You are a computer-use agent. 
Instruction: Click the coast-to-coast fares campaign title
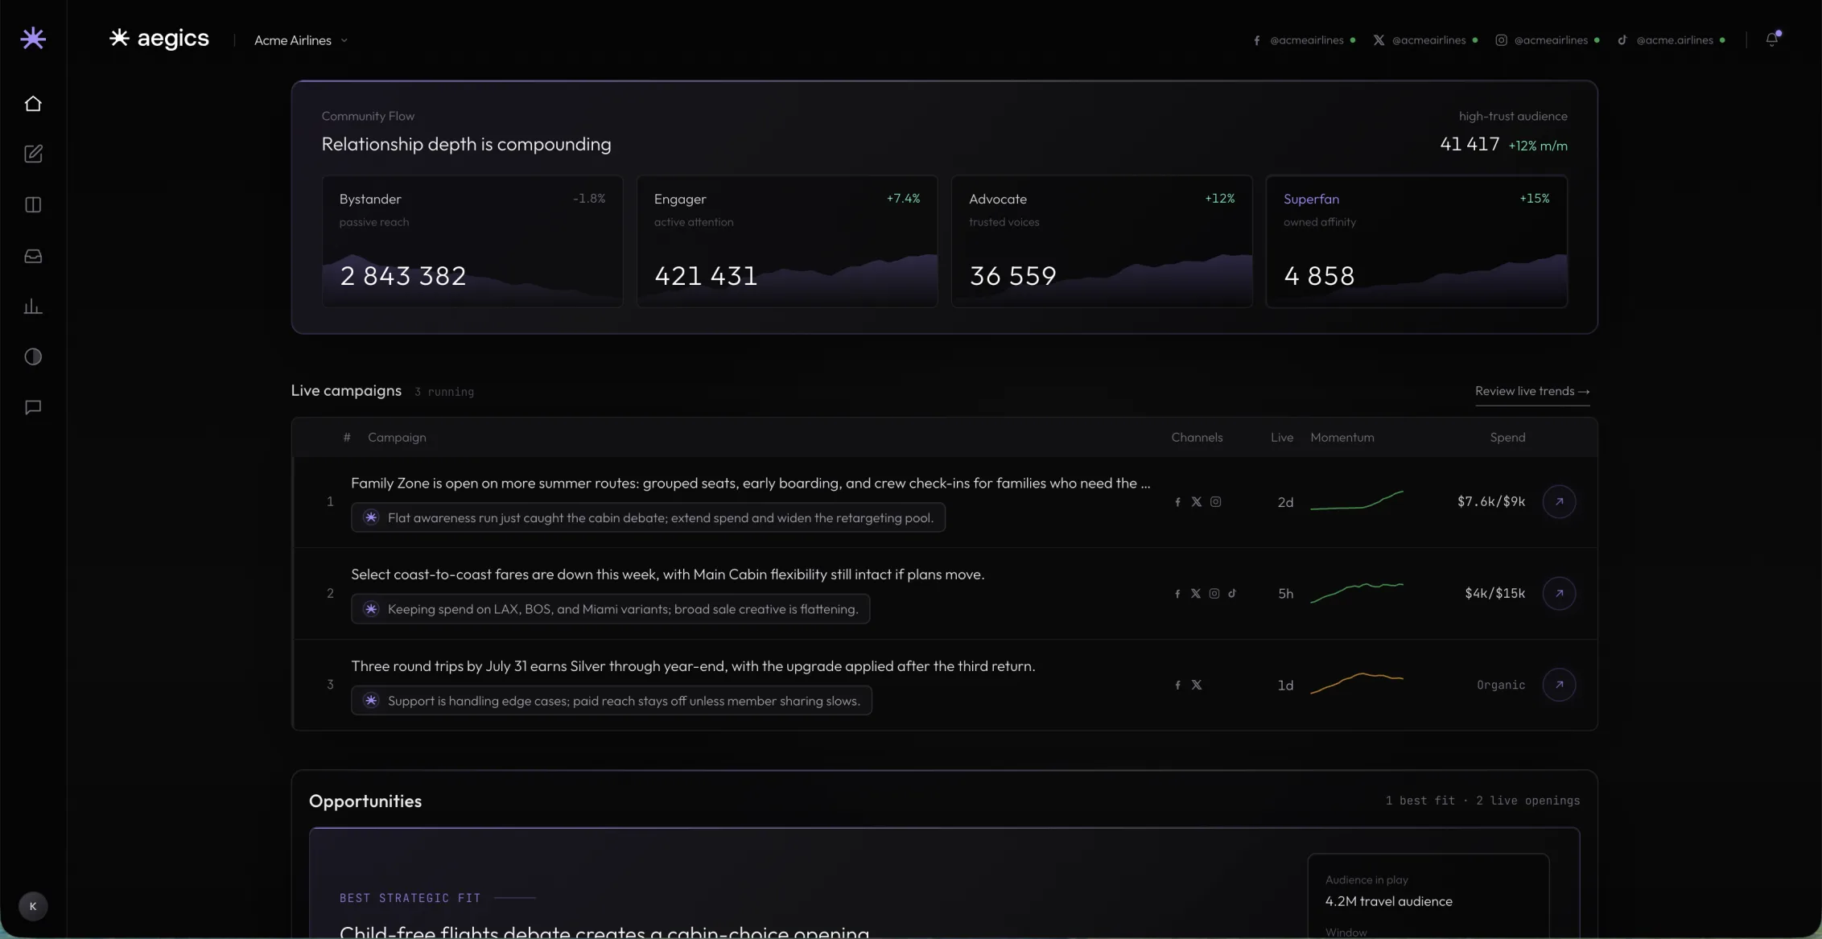coord(668,575)
